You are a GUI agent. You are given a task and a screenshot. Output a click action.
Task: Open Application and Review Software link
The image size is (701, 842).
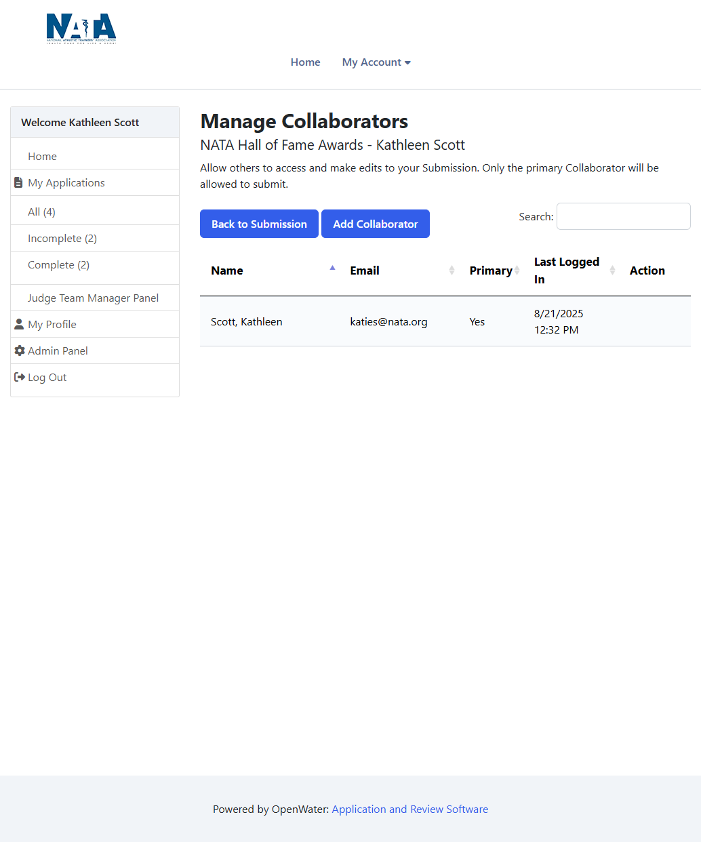click(x=410, y=809)
